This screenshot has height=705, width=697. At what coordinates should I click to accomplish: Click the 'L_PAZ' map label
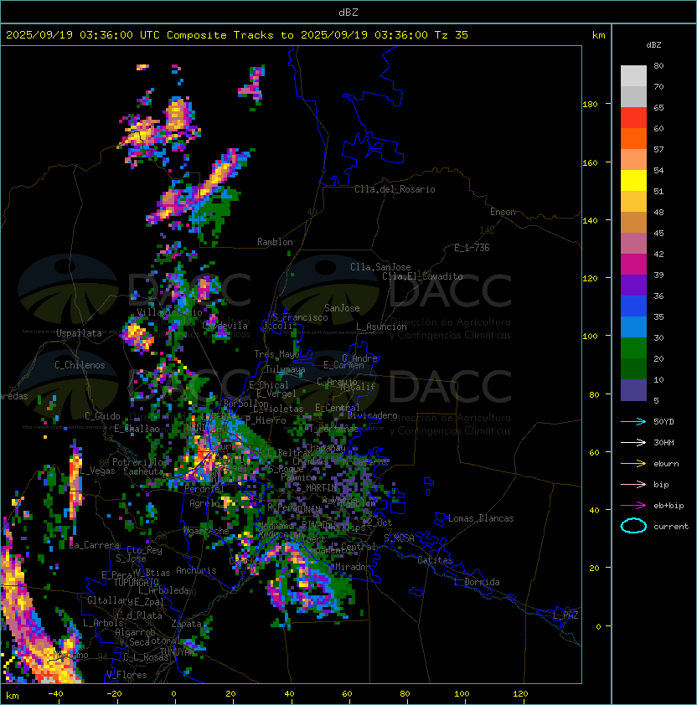[x=565, y=615]
